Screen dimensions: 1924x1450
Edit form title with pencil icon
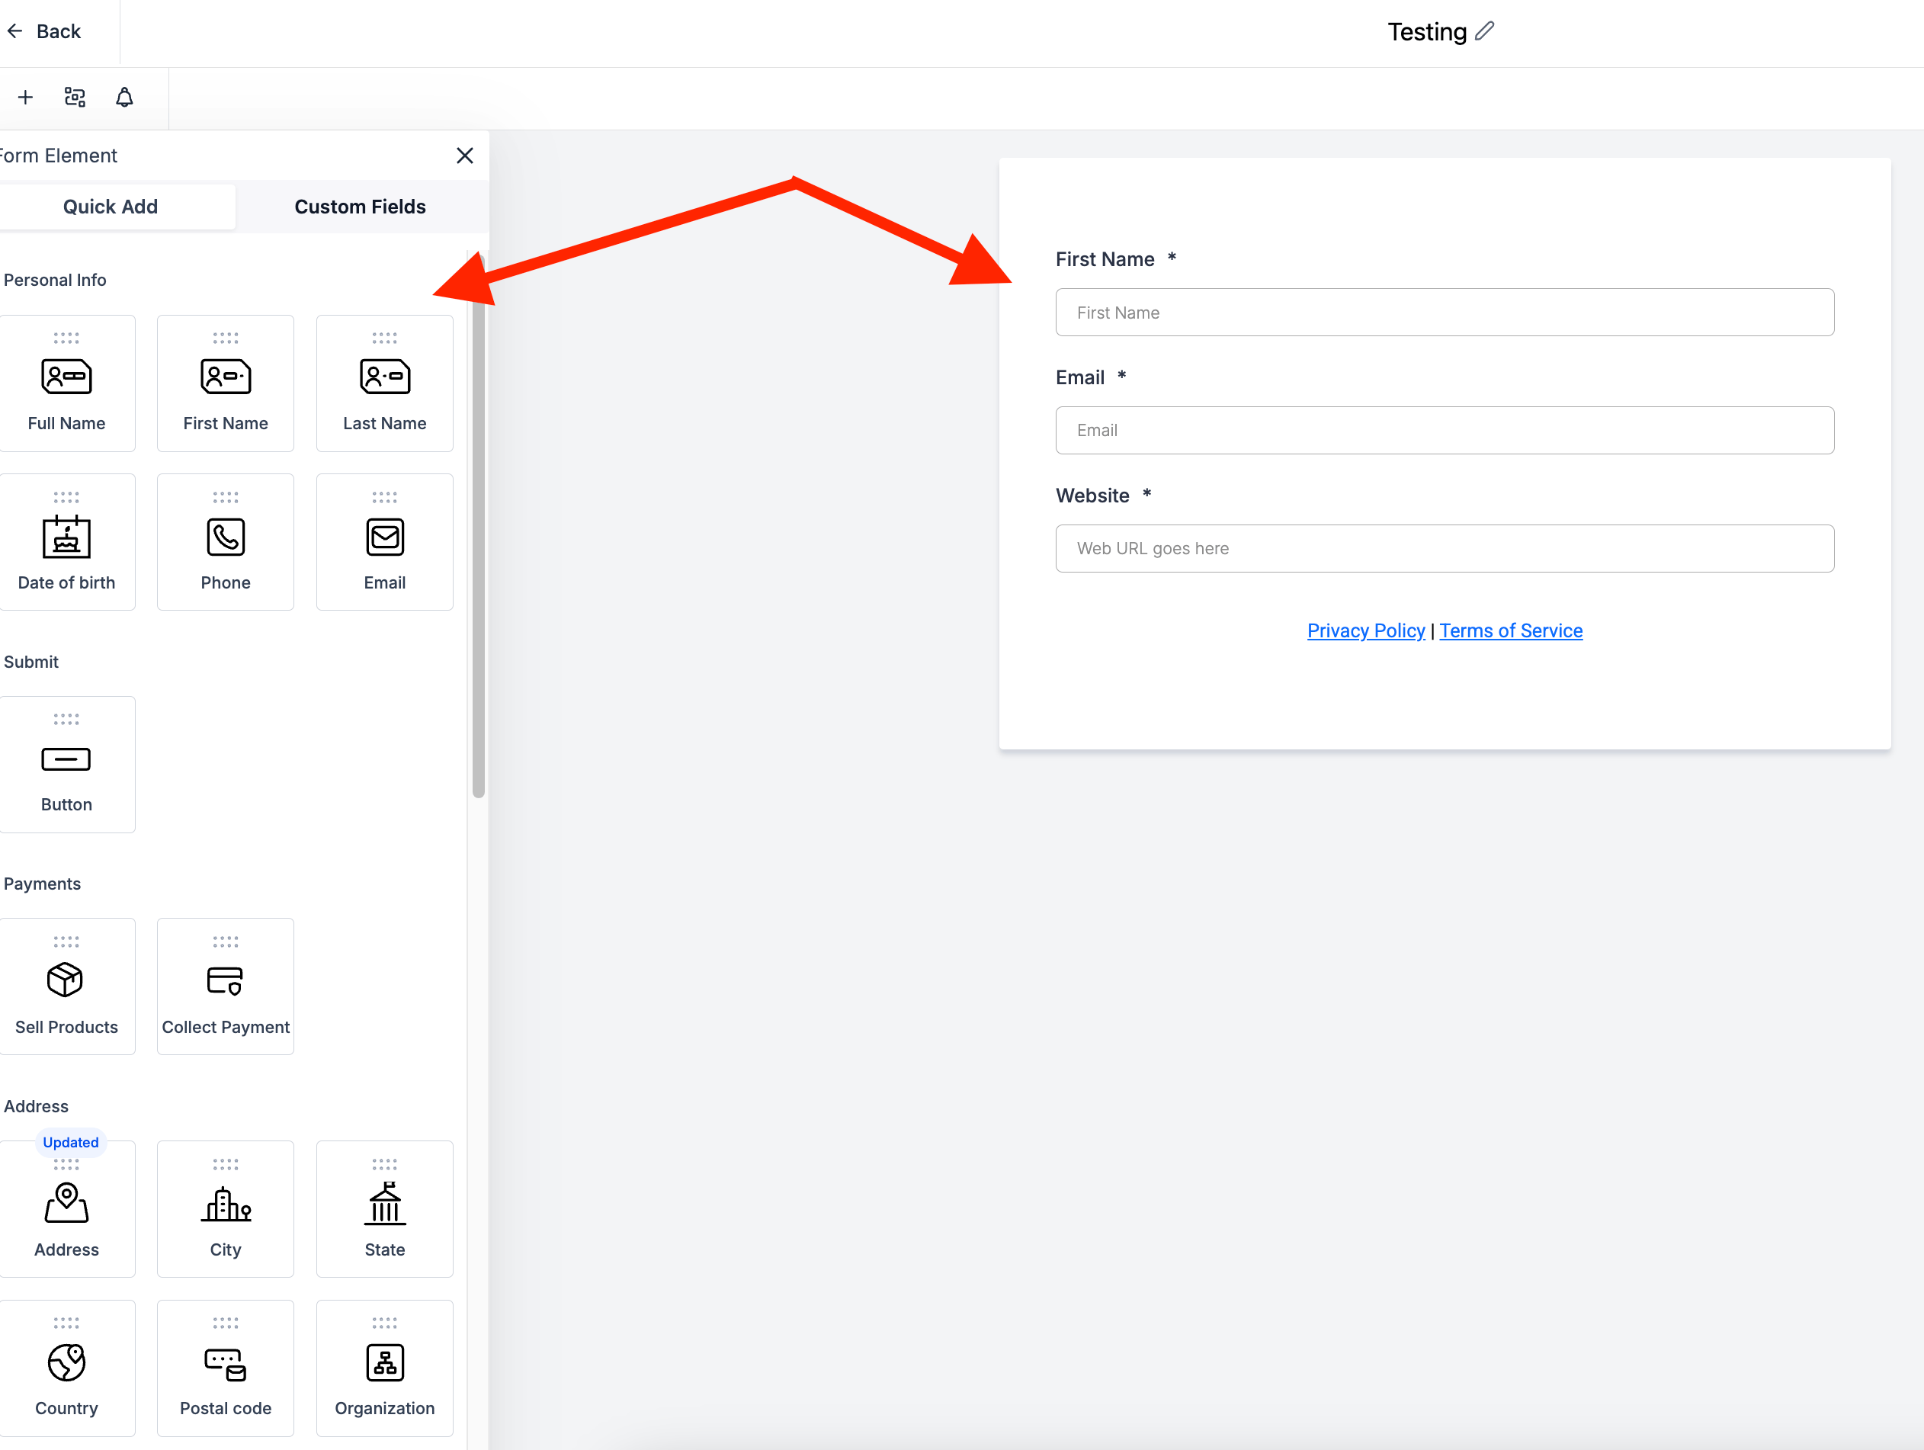tap(1484, 31)
